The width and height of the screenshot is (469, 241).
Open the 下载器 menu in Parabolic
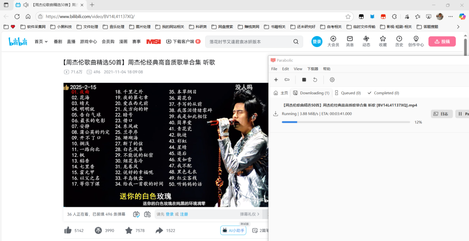click(x=313, y=69)
